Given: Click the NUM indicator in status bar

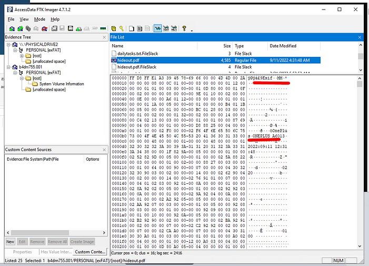Looking at the screenshot, I should 338,260.
